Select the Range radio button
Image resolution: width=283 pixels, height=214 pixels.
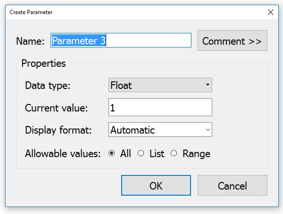[x=174, y=153]
